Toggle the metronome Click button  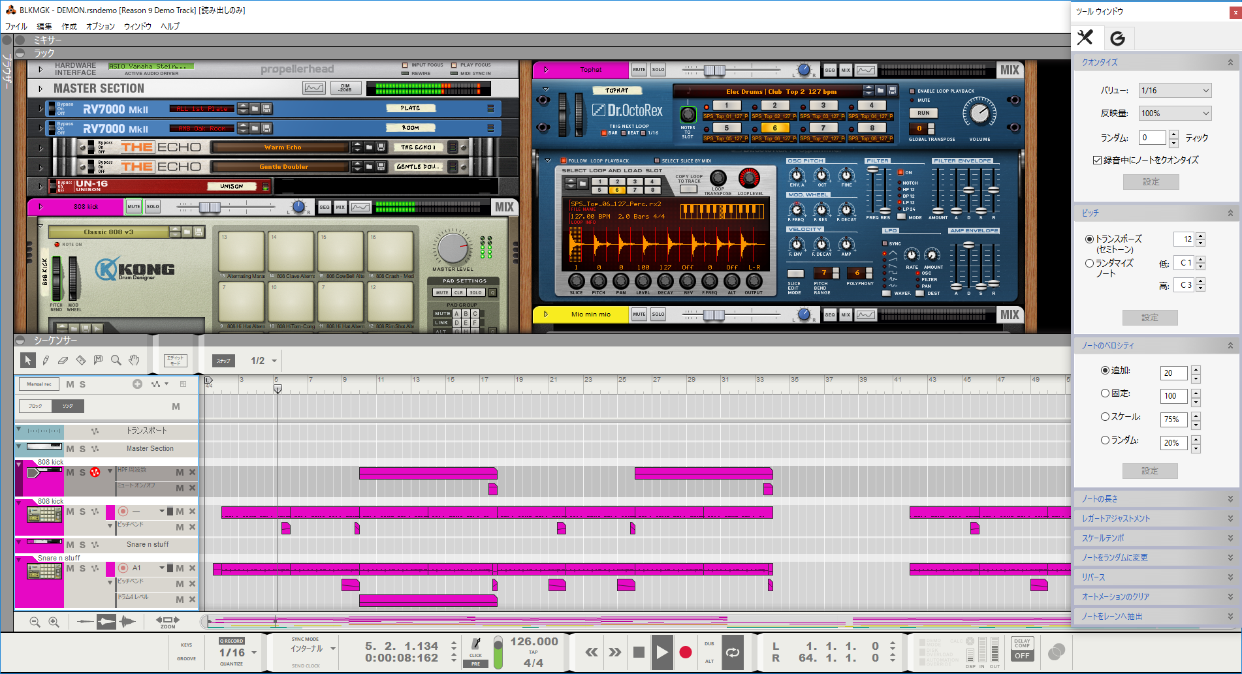(475, 647)
